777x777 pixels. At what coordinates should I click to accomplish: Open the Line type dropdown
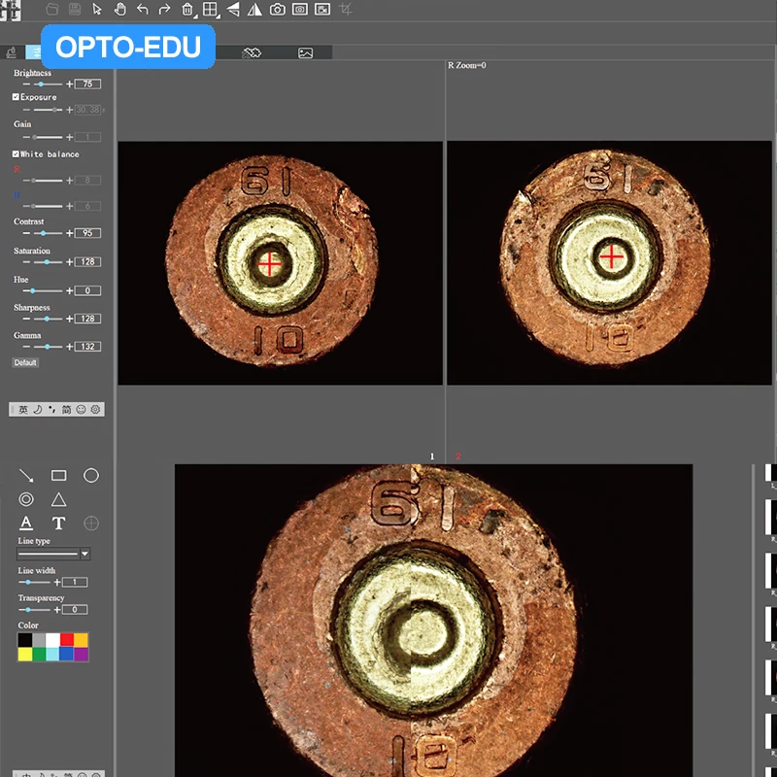click(x=84, y=554)
